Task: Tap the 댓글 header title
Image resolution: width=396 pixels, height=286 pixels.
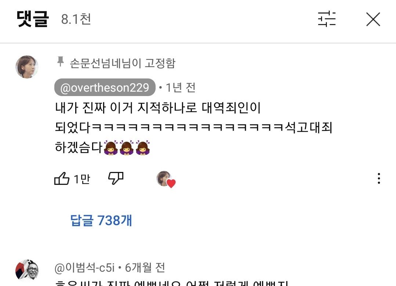Action: point(33,19)
